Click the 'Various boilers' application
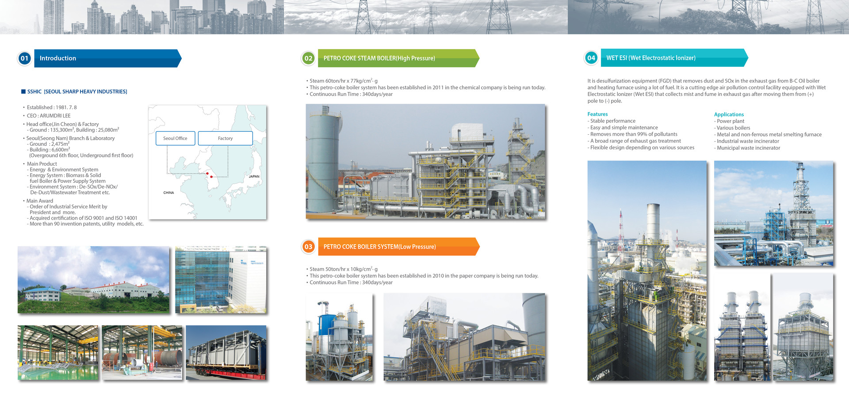Viewport: 849px width, 401px height. 732,128
